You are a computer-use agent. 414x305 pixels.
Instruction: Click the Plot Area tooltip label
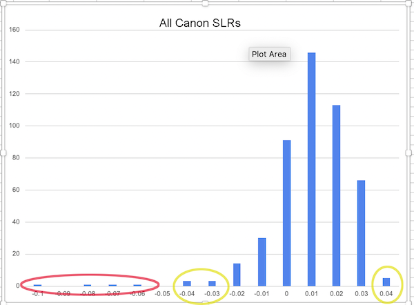(269, 54)
